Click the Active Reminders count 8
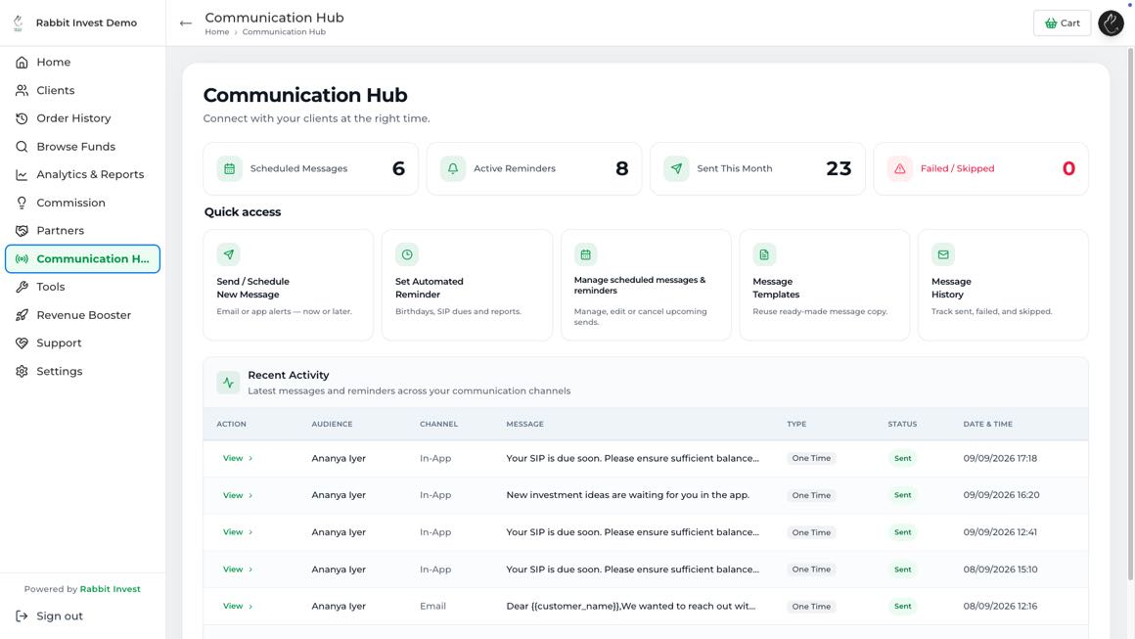The height and width of the screenshot is (639, 1135). [621, 168]
